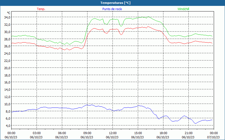This screenshot has height=140, width=225.
Task: Click the 28,0 y-axis value
Action: click(x=7, y=39)
